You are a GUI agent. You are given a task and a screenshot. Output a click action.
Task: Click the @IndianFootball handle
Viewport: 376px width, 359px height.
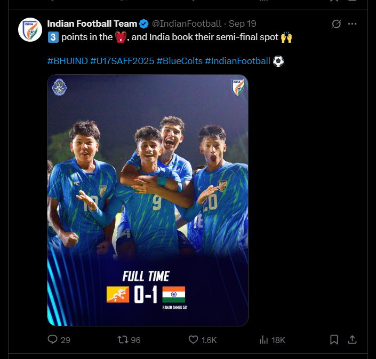click(186, 24)
